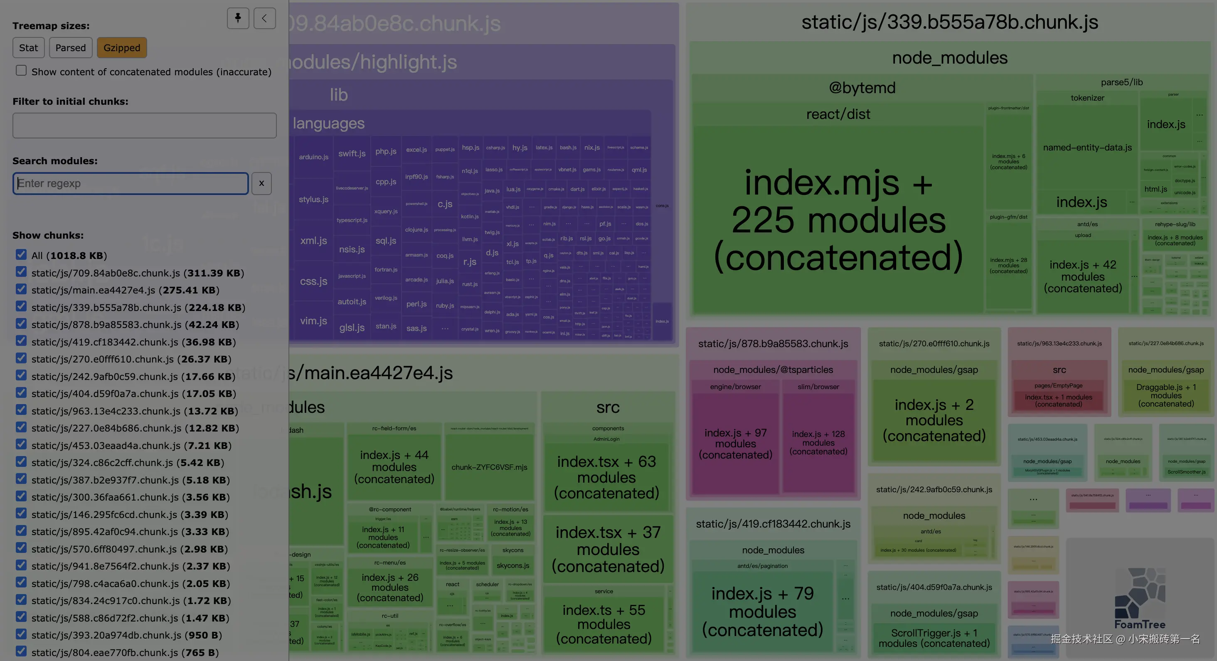This screenshot has height=661, width=1217.
Task: Click the skycons.js module cell
Action: 512,565
